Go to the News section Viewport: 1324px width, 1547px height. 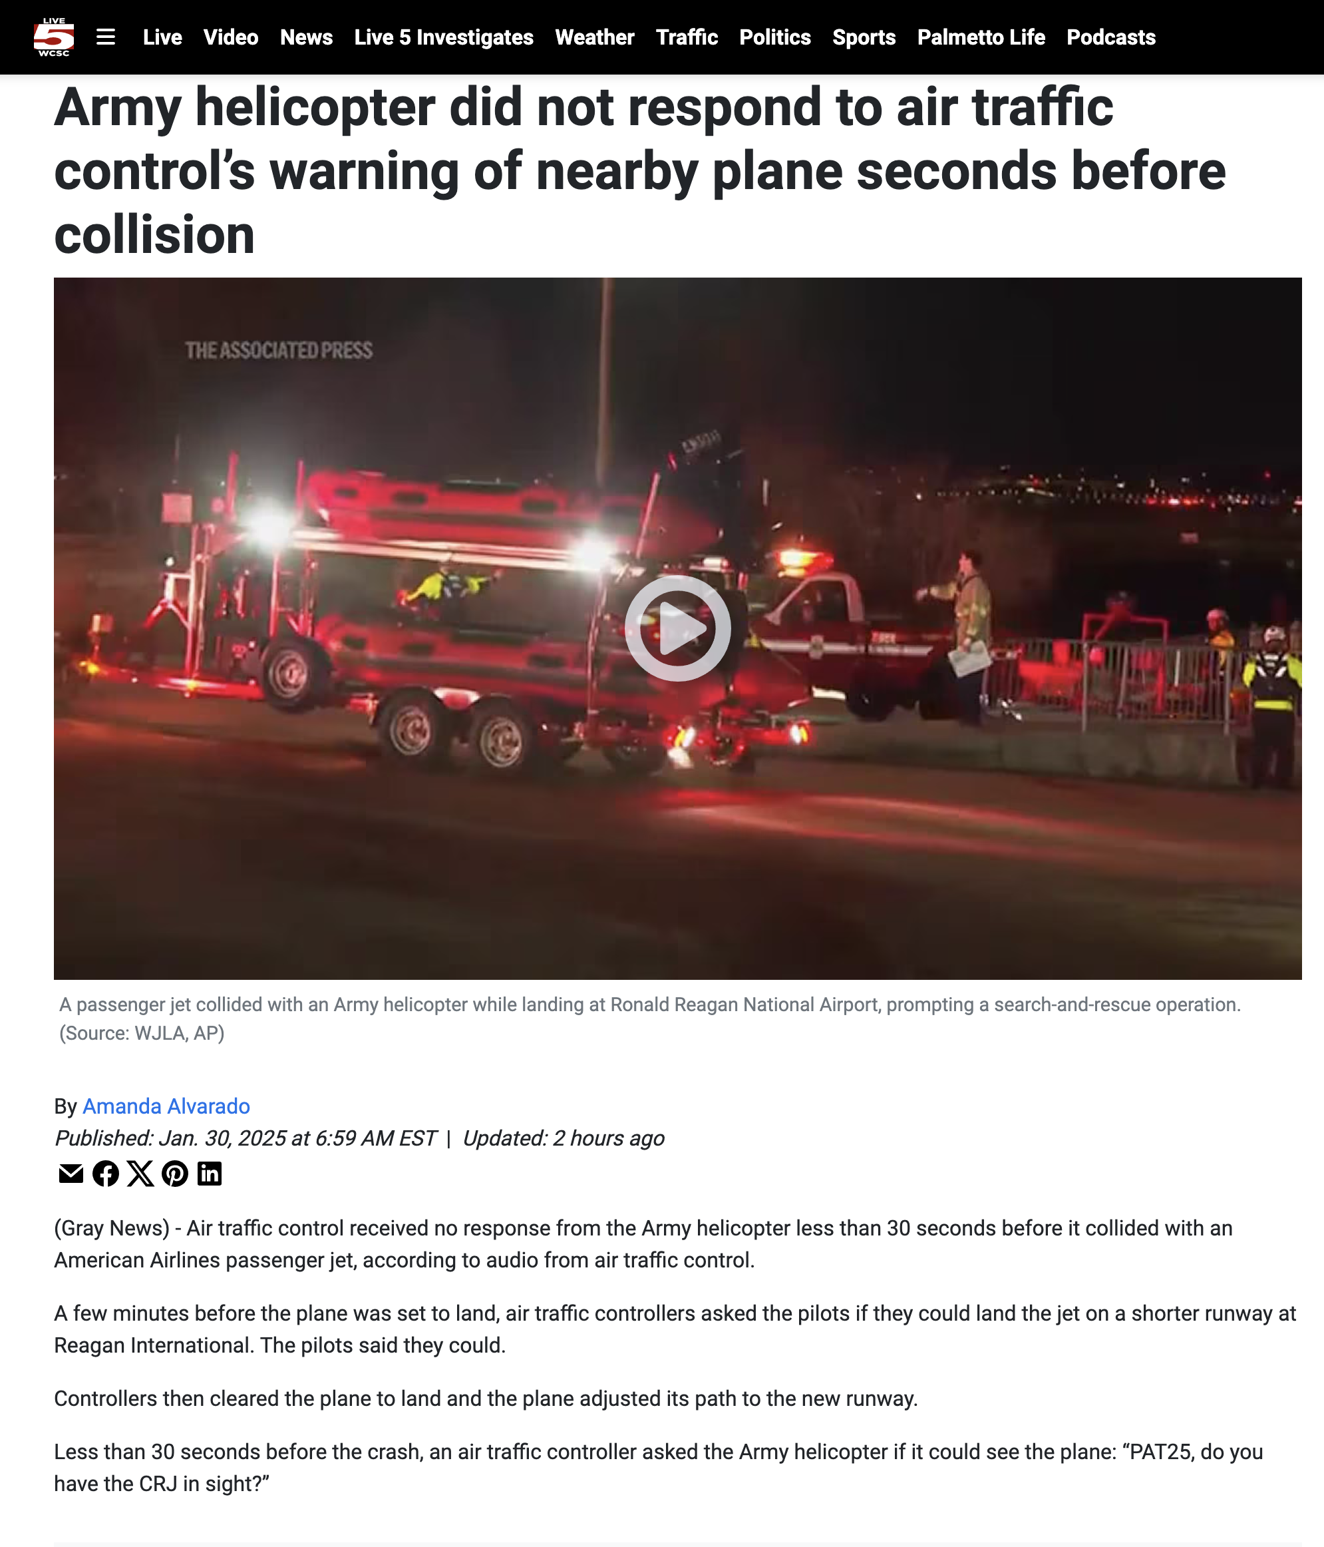[x=307, y=37]
